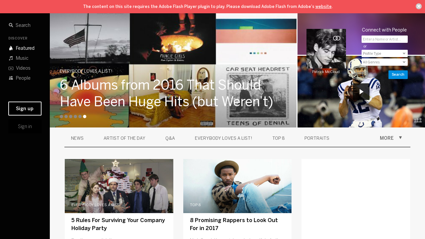Open the 6 Albums from 2016 headline
The image size is (425, 239).
166,94
